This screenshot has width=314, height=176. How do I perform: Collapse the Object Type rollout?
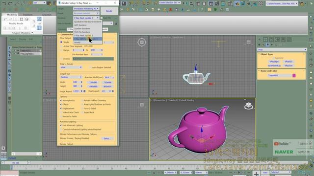click(x=266, y=54)
